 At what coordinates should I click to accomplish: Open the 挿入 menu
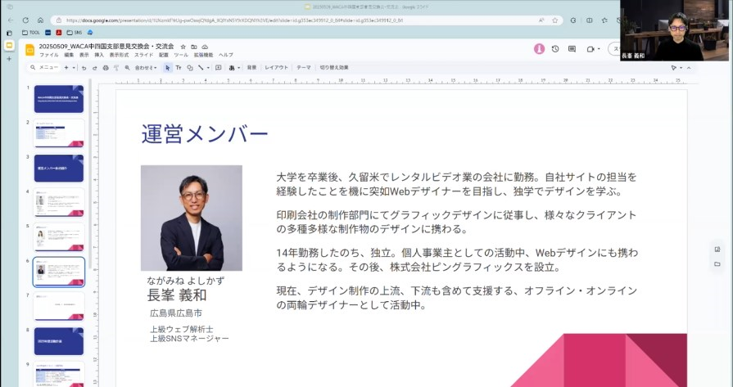tap(99, 55)
